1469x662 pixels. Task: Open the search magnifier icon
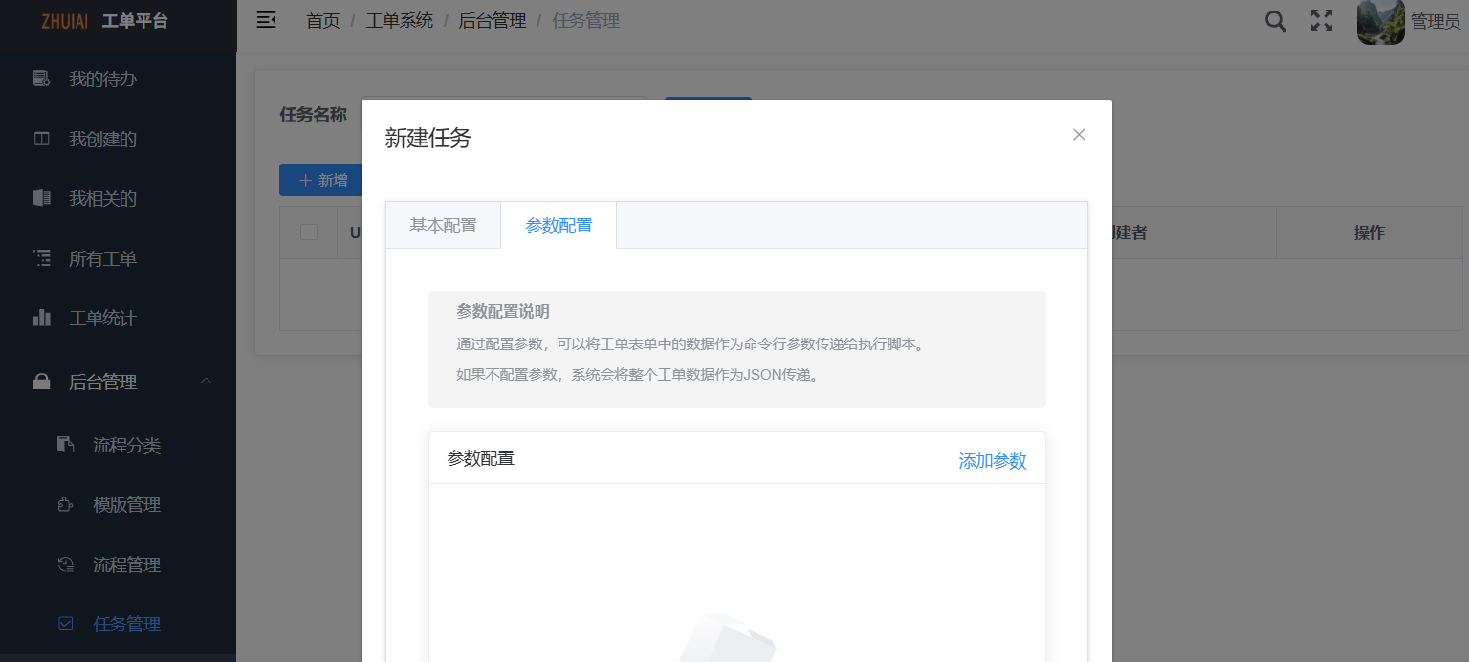click(x=1275, y=20)
